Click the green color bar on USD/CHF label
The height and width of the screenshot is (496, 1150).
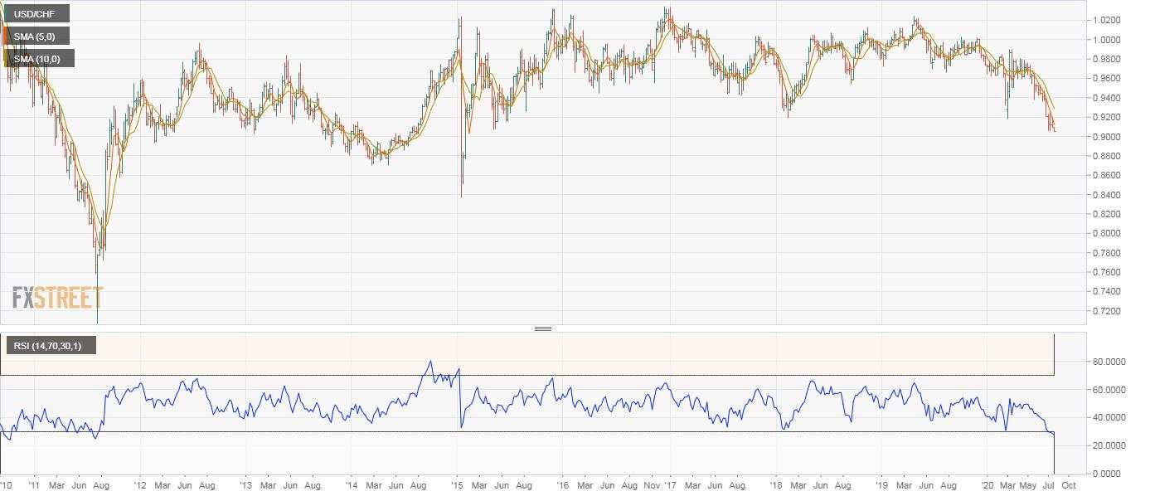(7, 14)
